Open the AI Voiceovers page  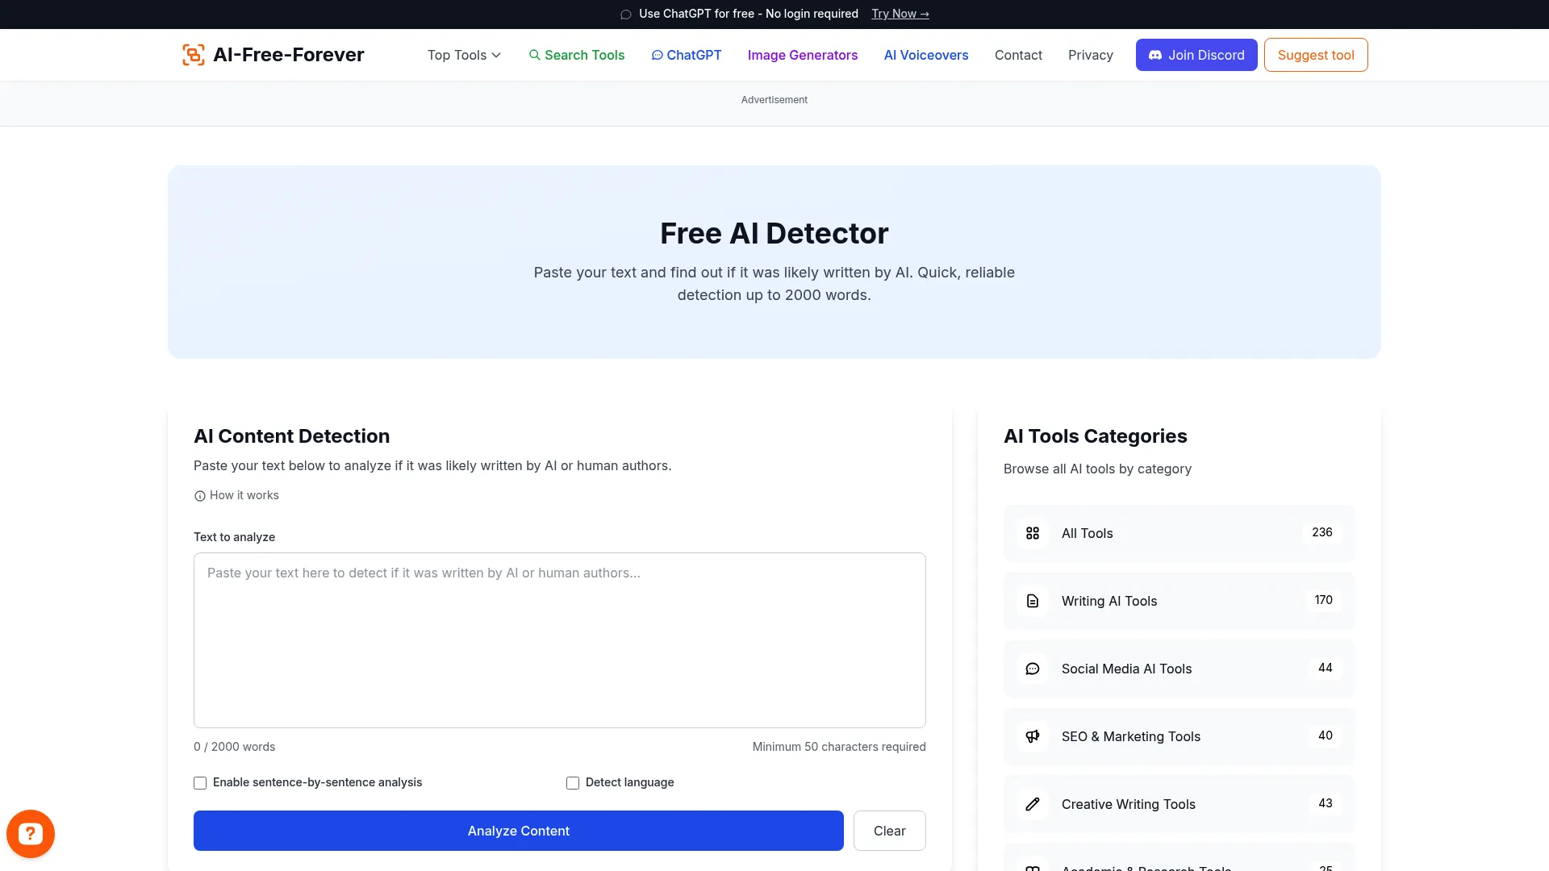[925, 55]
